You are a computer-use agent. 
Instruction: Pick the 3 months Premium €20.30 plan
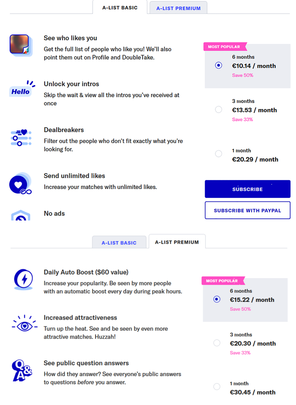pyautogui.click(x=217, y=343)
